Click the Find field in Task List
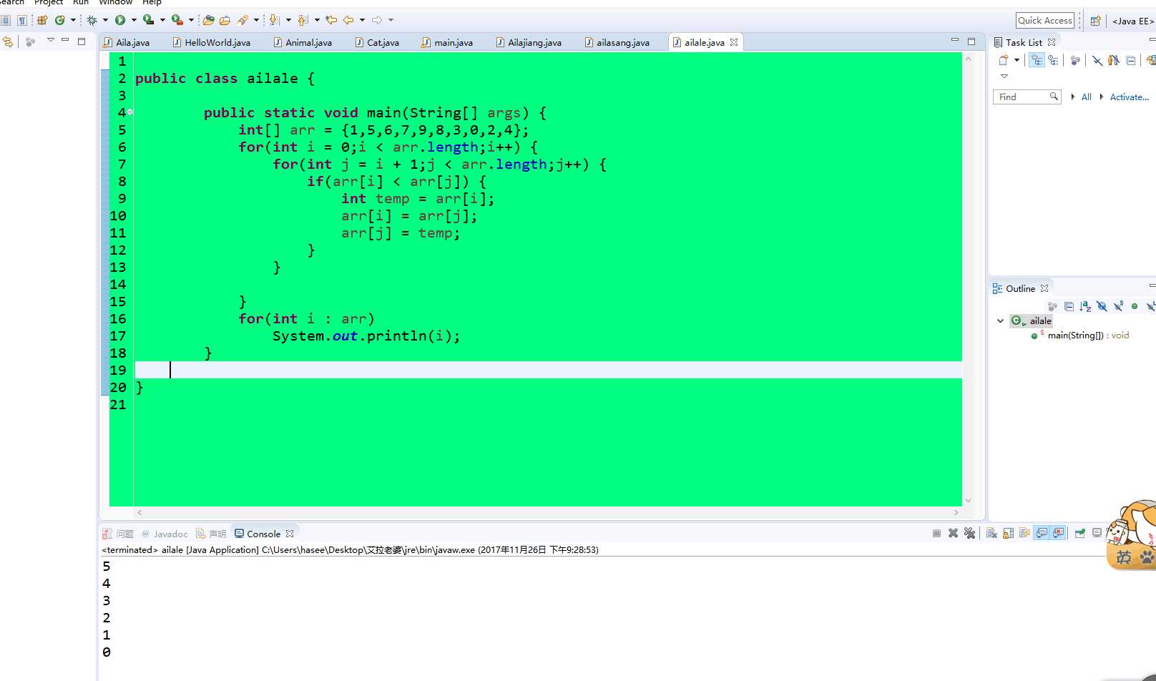 [1027, 97]
